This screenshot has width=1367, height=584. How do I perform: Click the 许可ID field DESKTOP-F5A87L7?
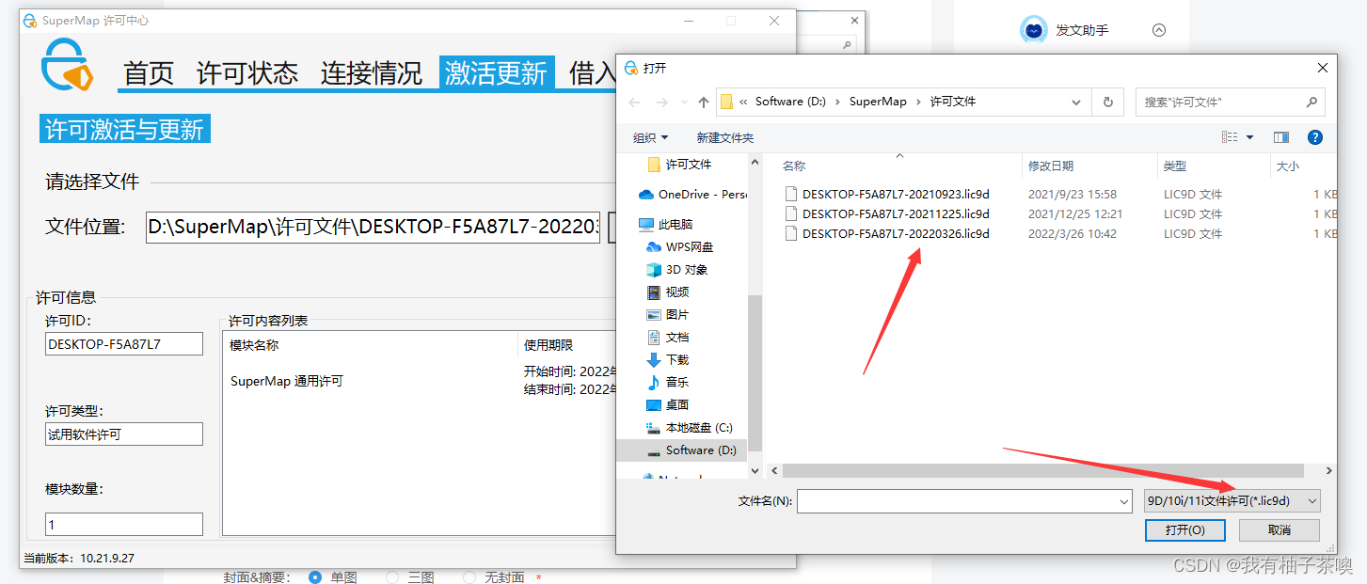(124, 344)
